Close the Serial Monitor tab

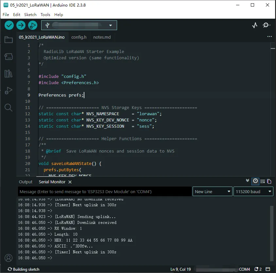click(x=70, y=182)
